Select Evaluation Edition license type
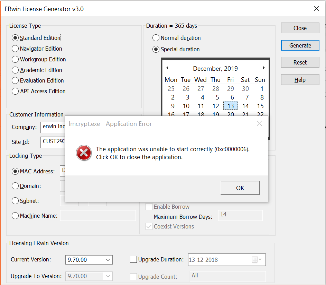This screenshot has width=326, height=285. (15, 80)
